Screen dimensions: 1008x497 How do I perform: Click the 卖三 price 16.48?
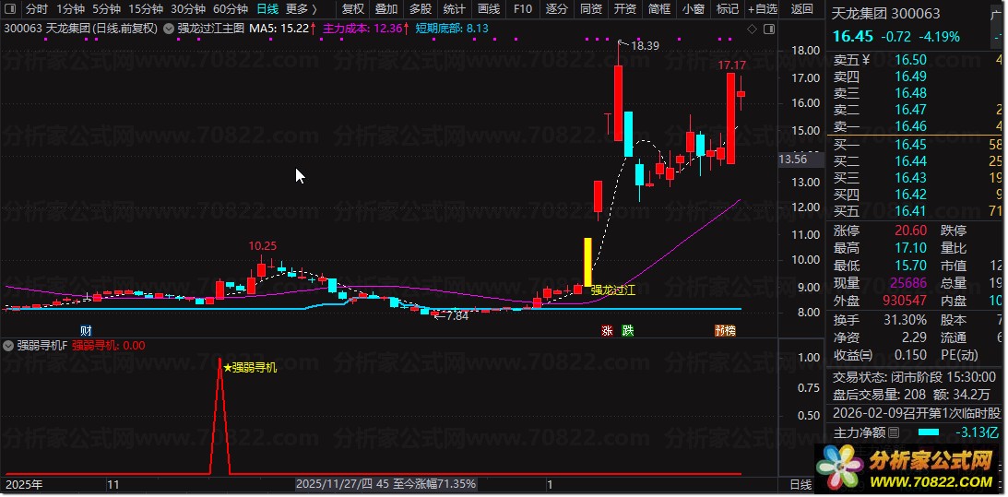click(x=910, y=93)
